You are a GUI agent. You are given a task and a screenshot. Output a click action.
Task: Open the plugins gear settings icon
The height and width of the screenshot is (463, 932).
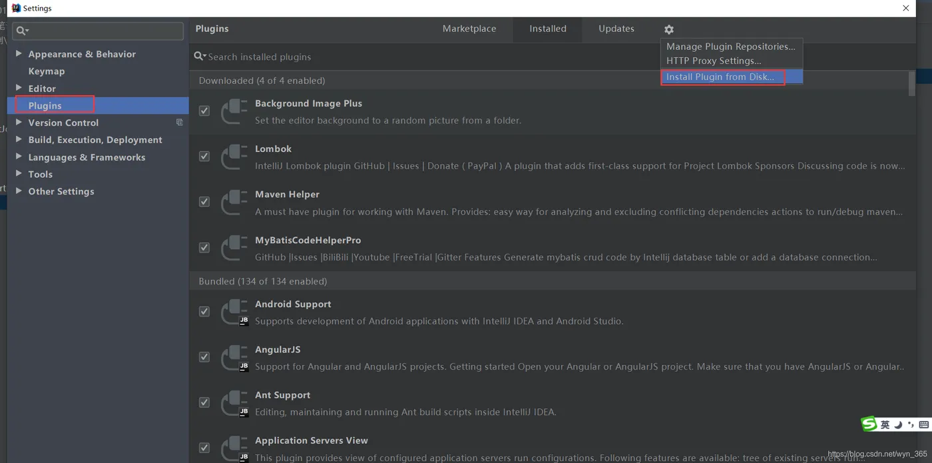669,29
